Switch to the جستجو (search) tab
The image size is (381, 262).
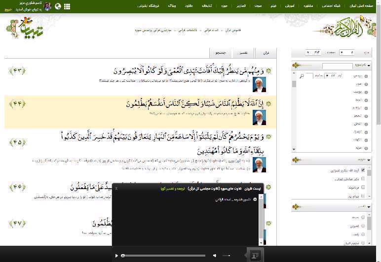coord(218,53)
